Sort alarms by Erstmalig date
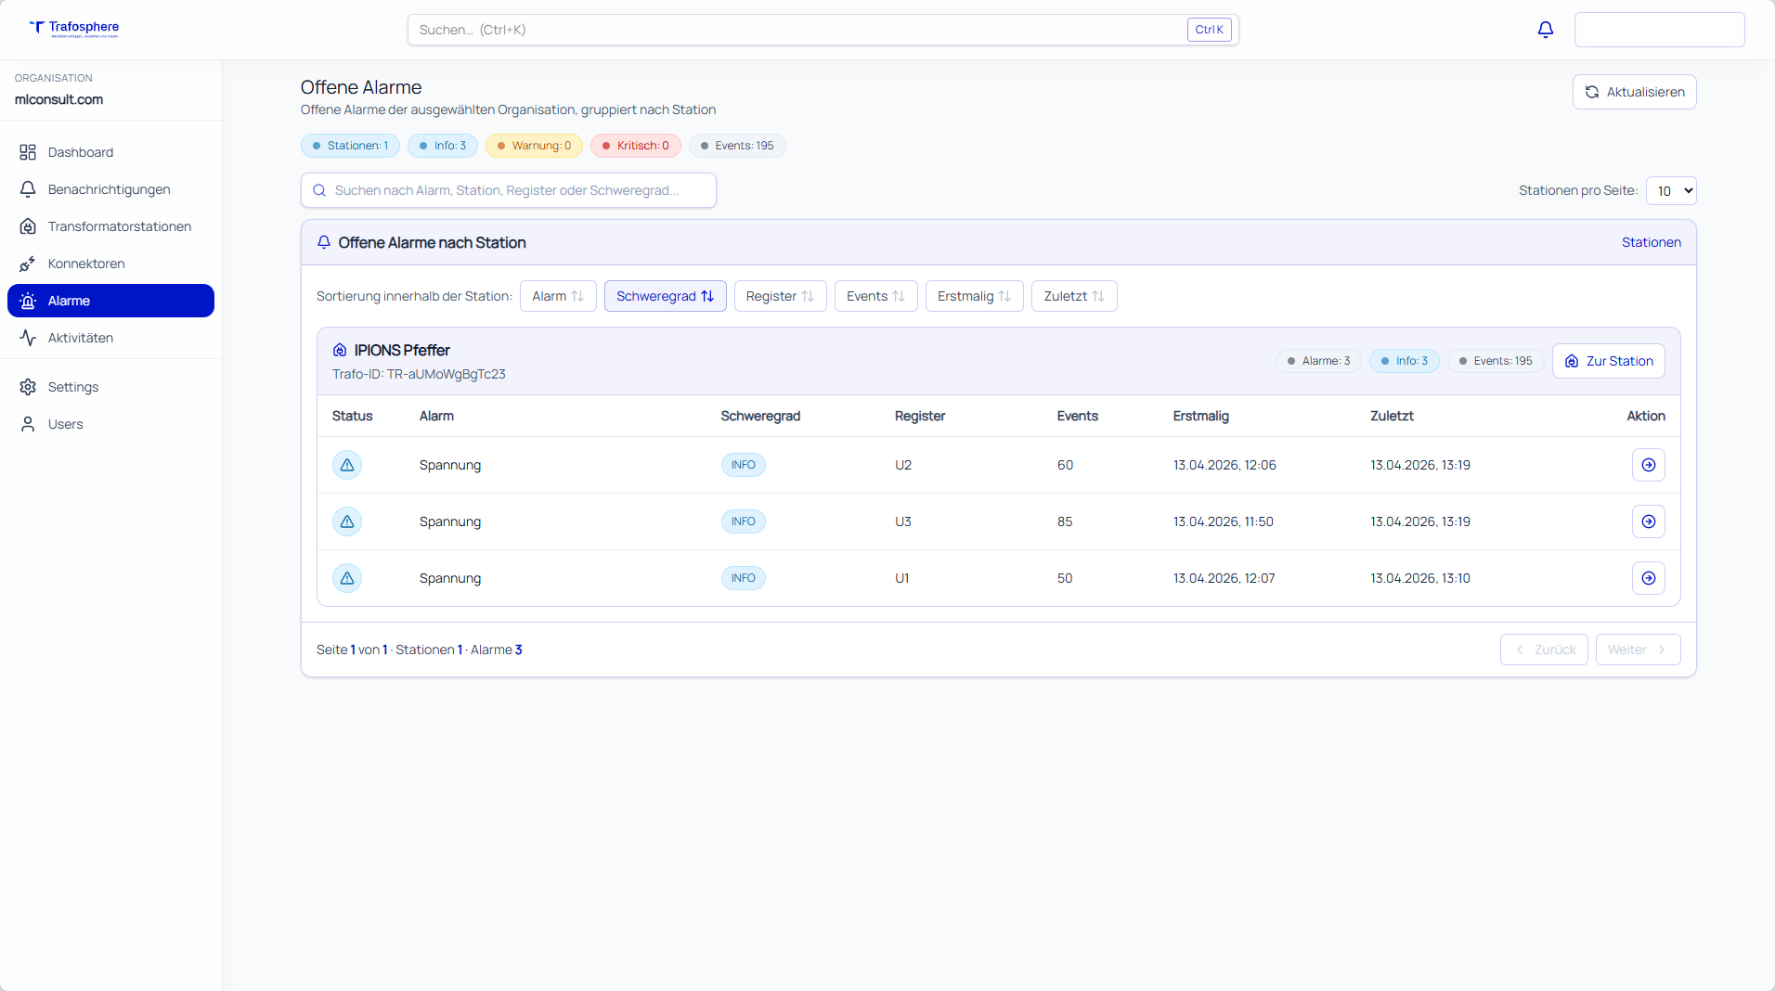 [974, 296]
